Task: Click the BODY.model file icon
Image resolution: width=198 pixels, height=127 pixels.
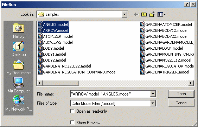Action: (x=40, y=48)
